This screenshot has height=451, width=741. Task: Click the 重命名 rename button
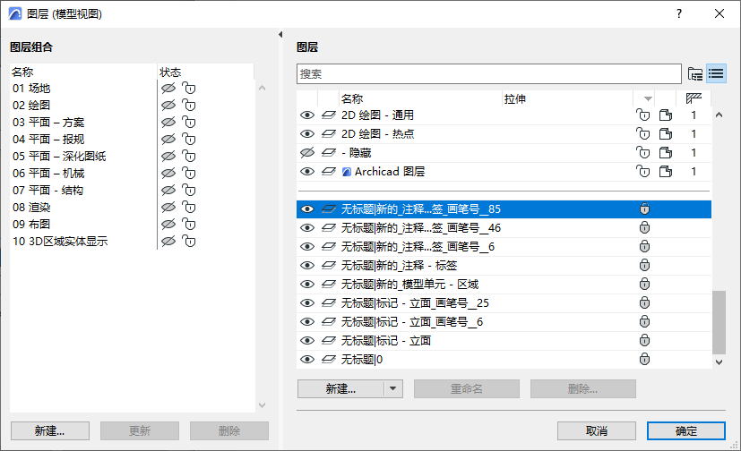[x=467, y=388]
